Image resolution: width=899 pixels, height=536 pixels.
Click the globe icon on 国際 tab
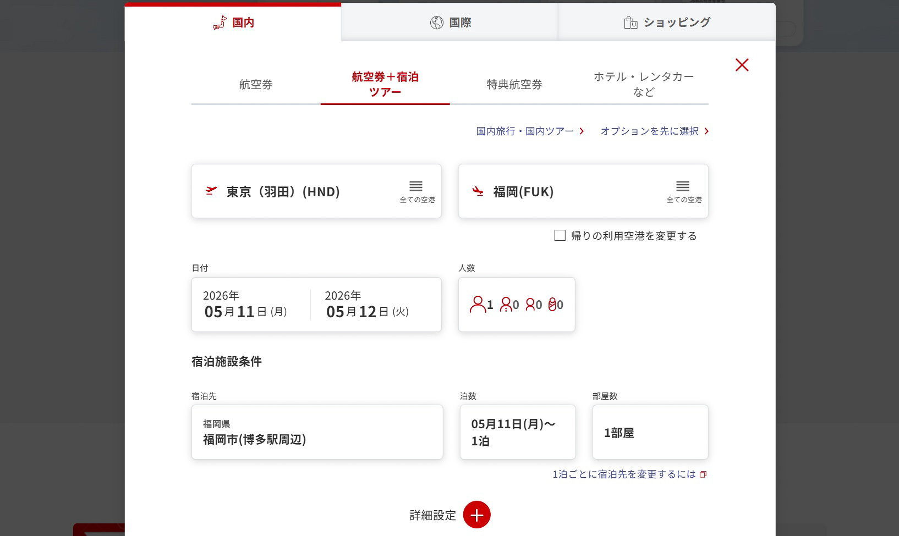pyautogui.click(x=435, y=23)
